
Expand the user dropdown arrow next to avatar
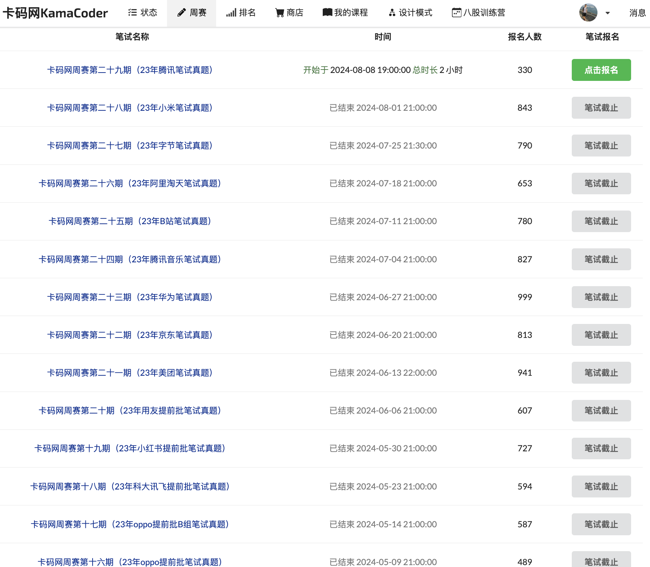607,13
